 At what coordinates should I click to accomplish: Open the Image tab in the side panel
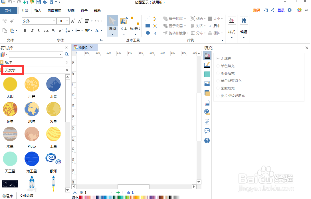pos(207,84)
